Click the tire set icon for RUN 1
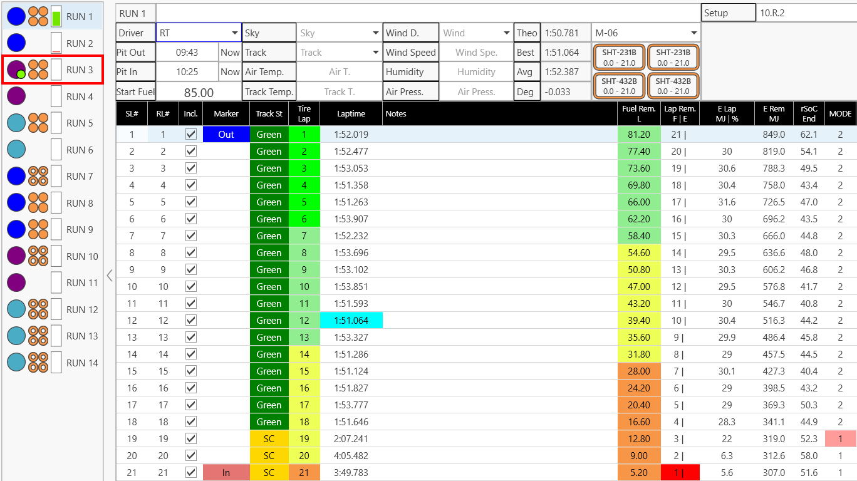Image resolution: width=857 pixels, height=481 pixels. click(x=38, y=17)
